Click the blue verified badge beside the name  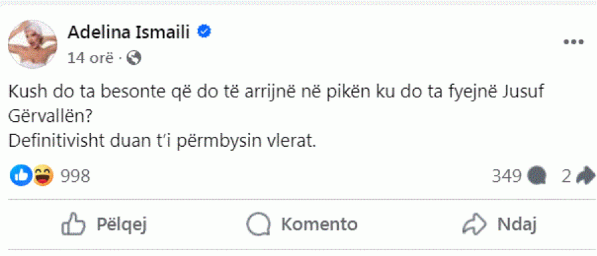coord(204,33)
